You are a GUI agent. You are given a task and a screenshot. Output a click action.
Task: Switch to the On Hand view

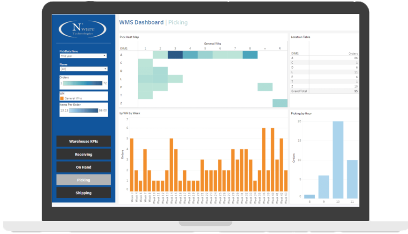[84, 167]
